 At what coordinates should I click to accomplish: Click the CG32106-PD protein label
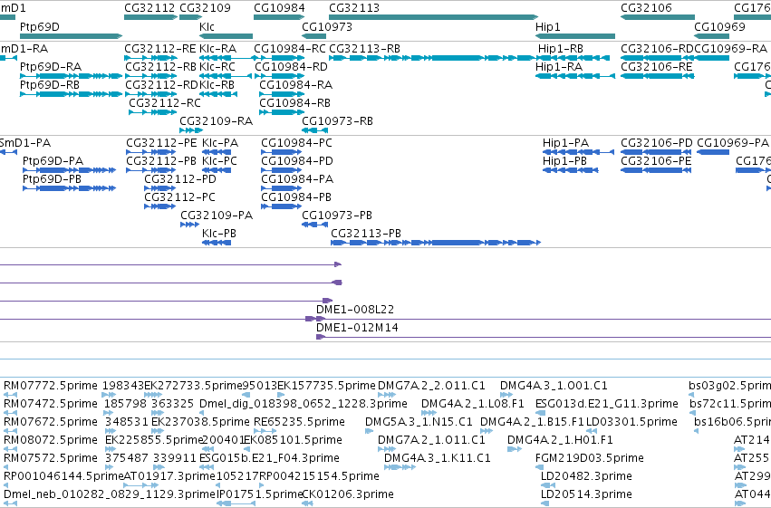(657, 143)
